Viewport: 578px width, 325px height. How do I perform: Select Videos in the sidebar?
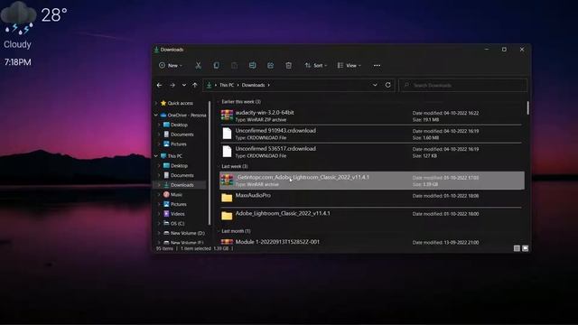(x=177, y=213)
